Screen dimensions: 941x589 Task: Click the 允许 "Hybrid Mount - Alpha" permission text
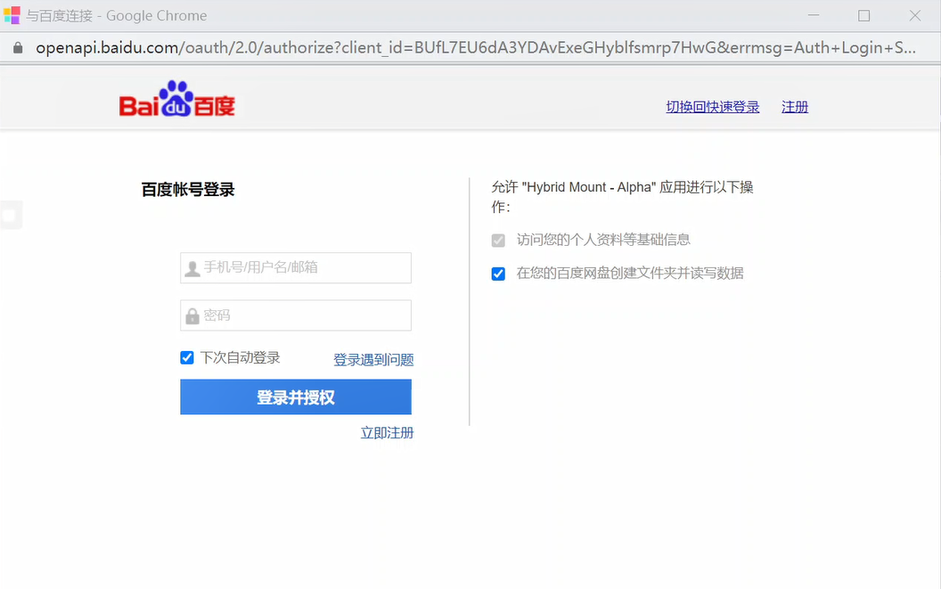click(x=622, y=196)
